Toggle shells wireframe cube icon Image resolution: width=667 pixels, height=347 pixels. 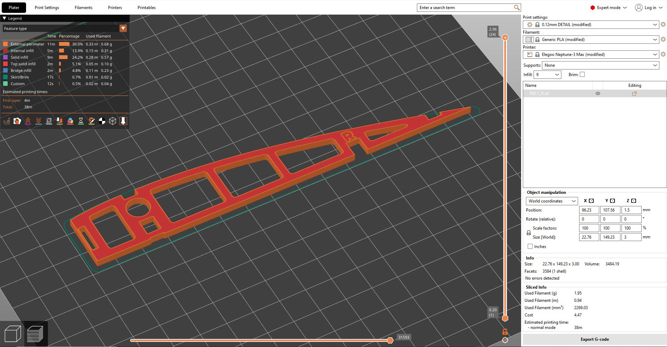coord(113,121)
